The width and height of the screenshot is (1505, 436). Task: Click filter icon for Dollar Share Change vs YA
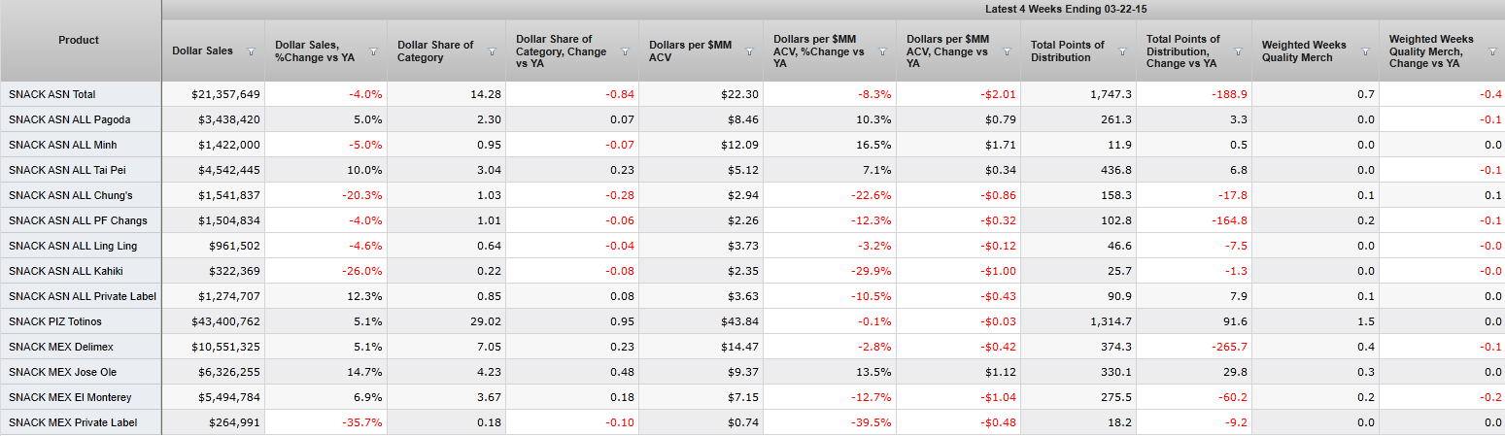pos(625,51)
